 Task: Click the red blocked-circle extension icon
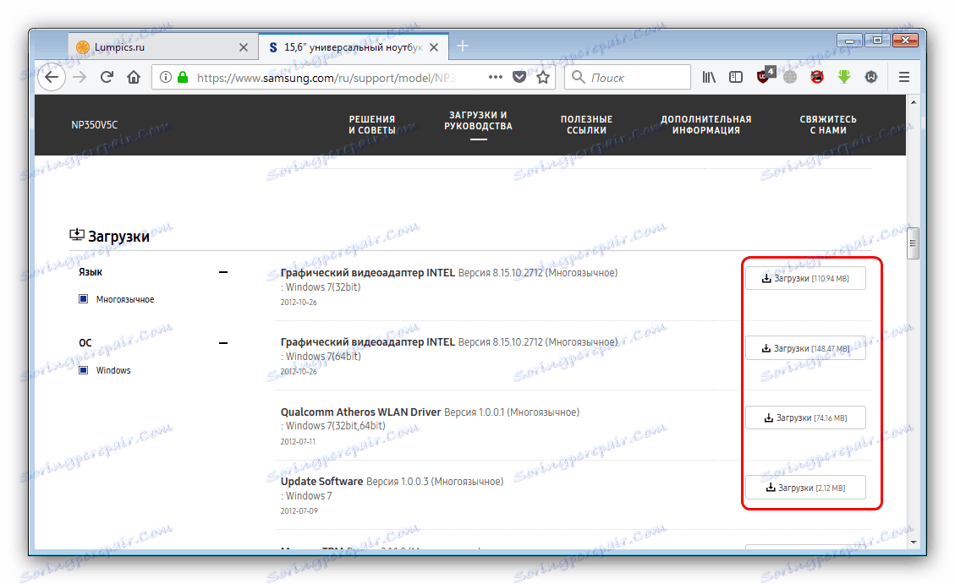coord(817,77)
